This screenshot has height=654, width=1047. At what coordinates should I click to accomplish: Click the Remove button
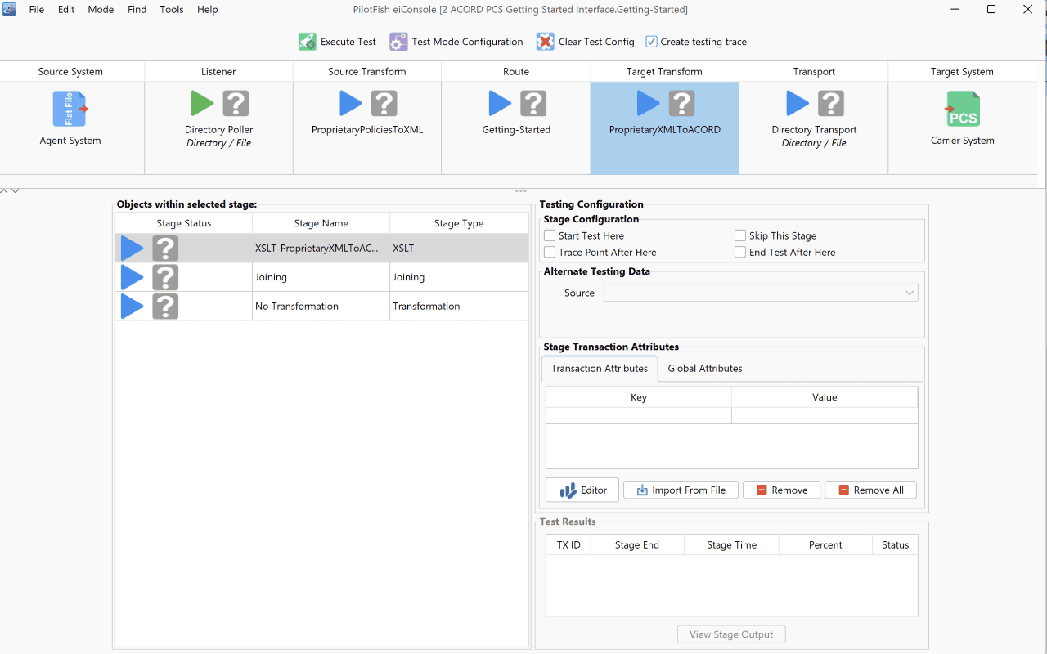click(781, 490)
